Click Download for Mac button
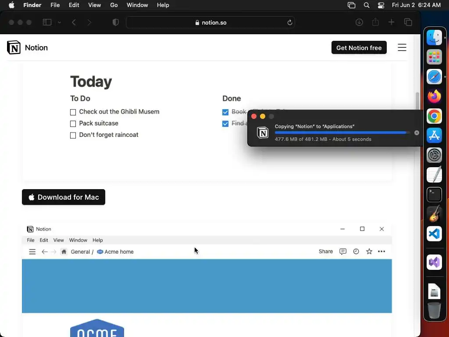The height and width of the screenshot is (337, 449). pos(64,197)
